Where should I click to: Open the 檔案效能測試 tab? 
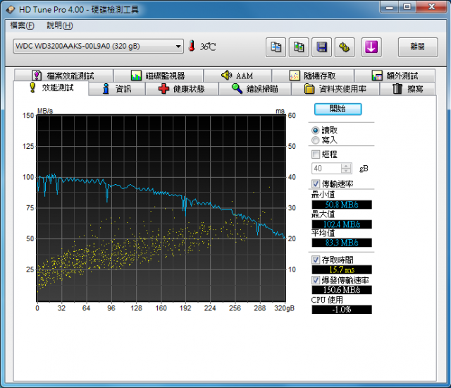(63, 75)
